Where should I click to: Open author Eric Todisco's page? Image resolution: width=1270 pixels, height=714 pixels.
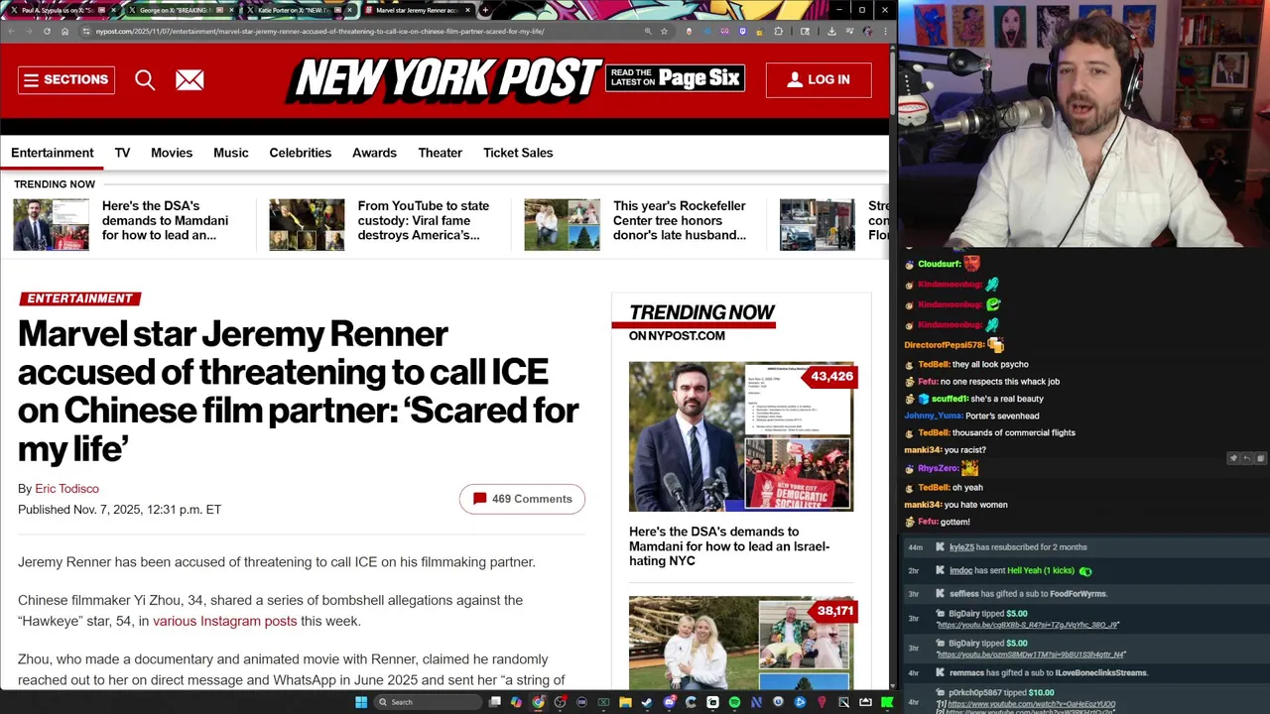tap(66, 488)
